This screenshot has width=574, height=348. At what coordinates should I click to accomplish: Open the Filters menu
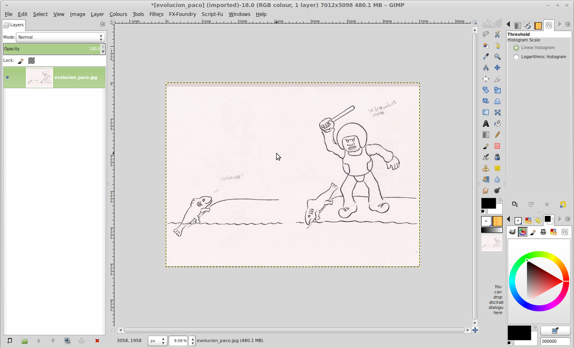click(156, 14)
